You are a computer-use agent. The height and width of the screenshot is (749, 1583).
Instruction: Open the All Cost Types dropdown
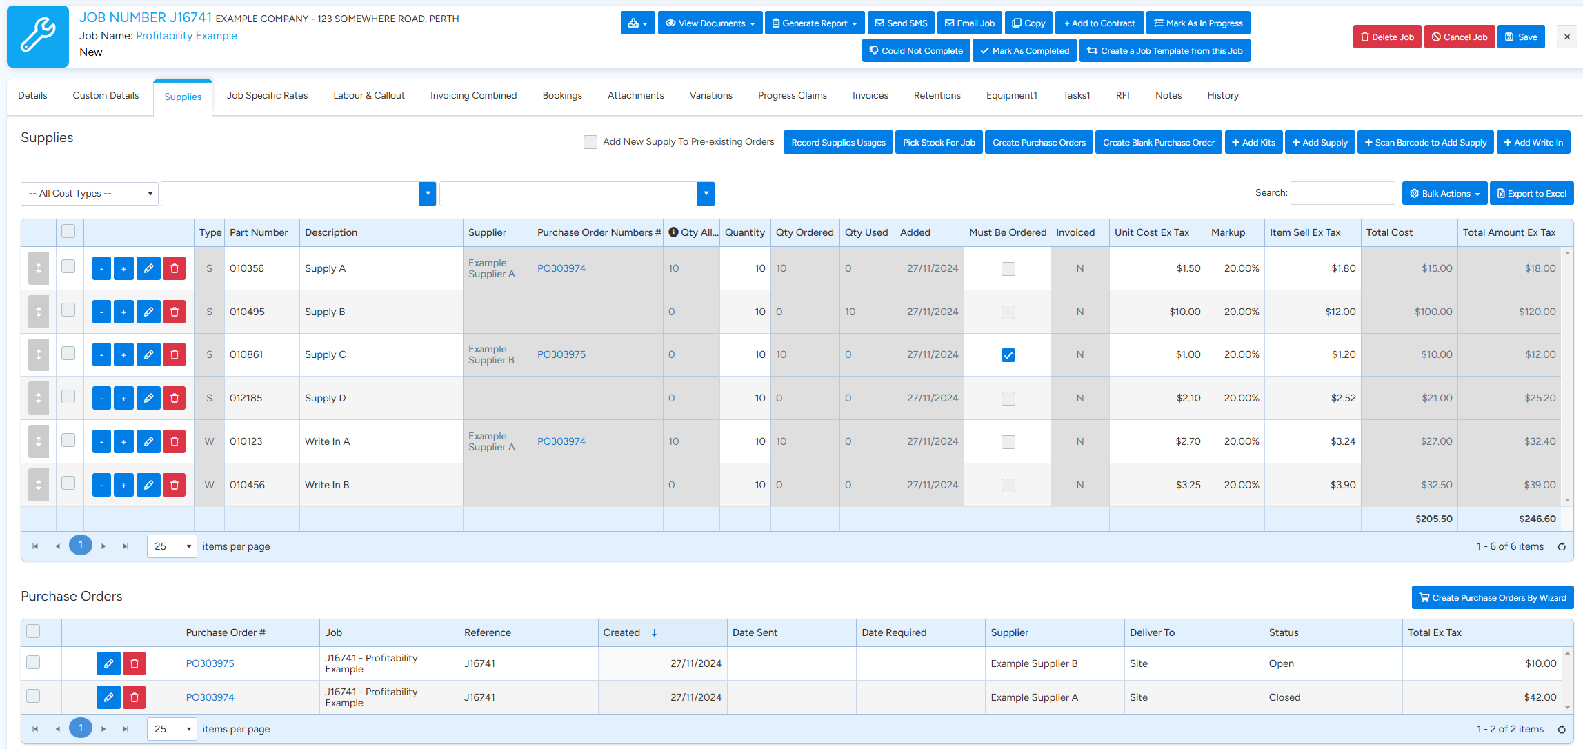(x=90, y=194)
